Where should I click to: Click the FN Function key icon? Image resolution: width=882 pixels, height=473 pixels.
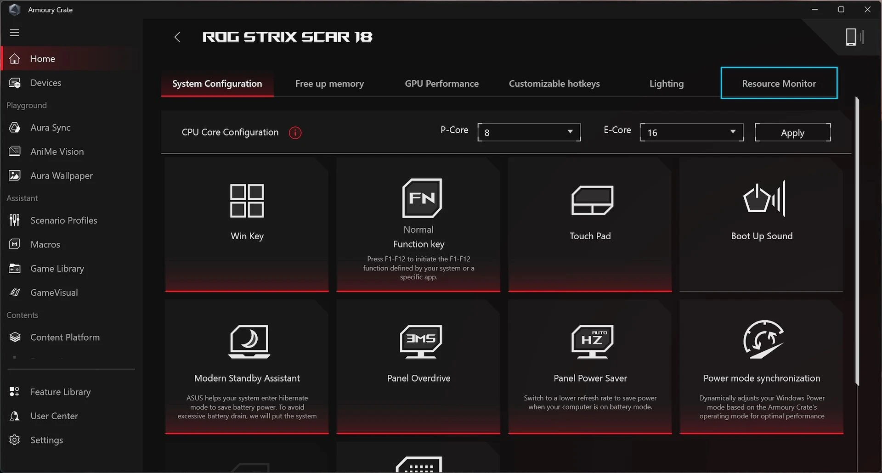[x=422, y=198]
